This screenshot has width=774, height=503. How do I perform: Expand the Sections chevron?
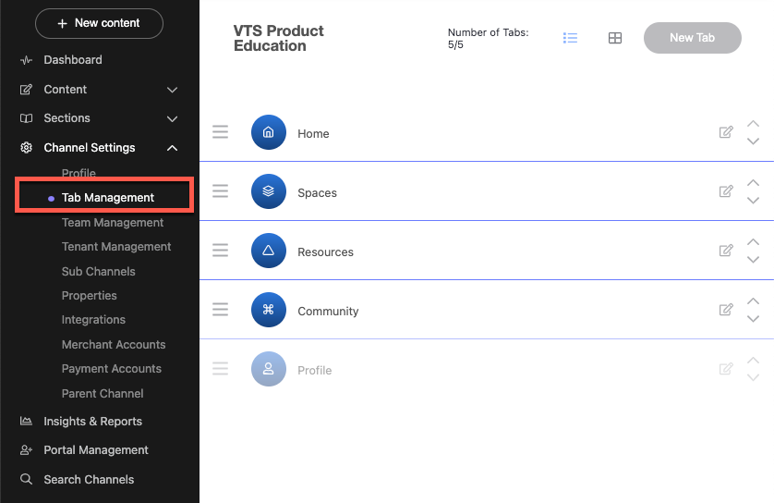173,118
